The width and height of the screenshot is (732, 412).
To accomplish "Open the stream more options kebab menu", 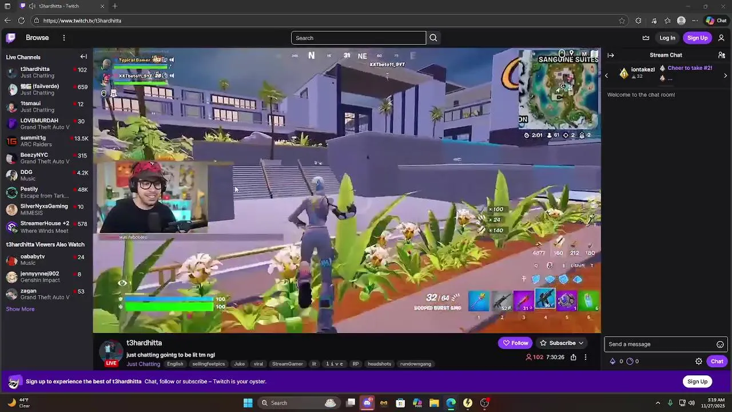I will click(585, 357).
